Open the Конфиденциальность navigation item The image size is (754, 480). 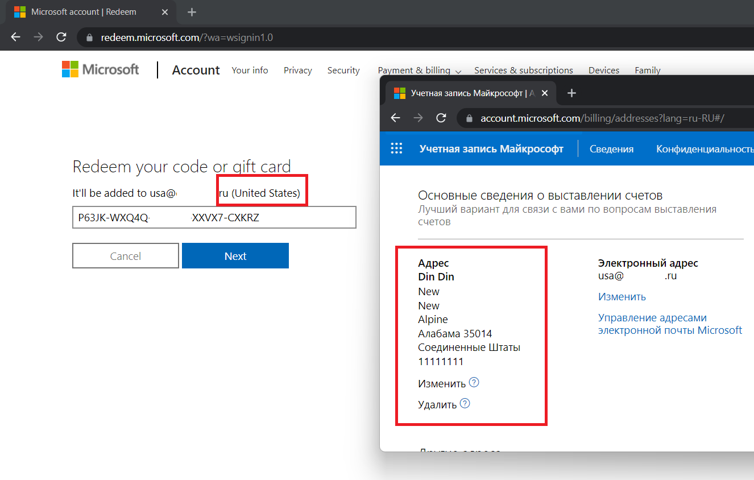(705, 149)
